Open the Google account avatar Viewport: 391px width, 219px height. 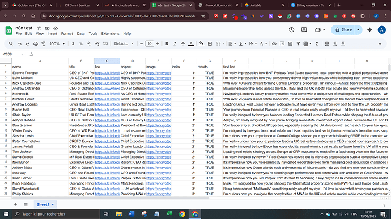381,30
